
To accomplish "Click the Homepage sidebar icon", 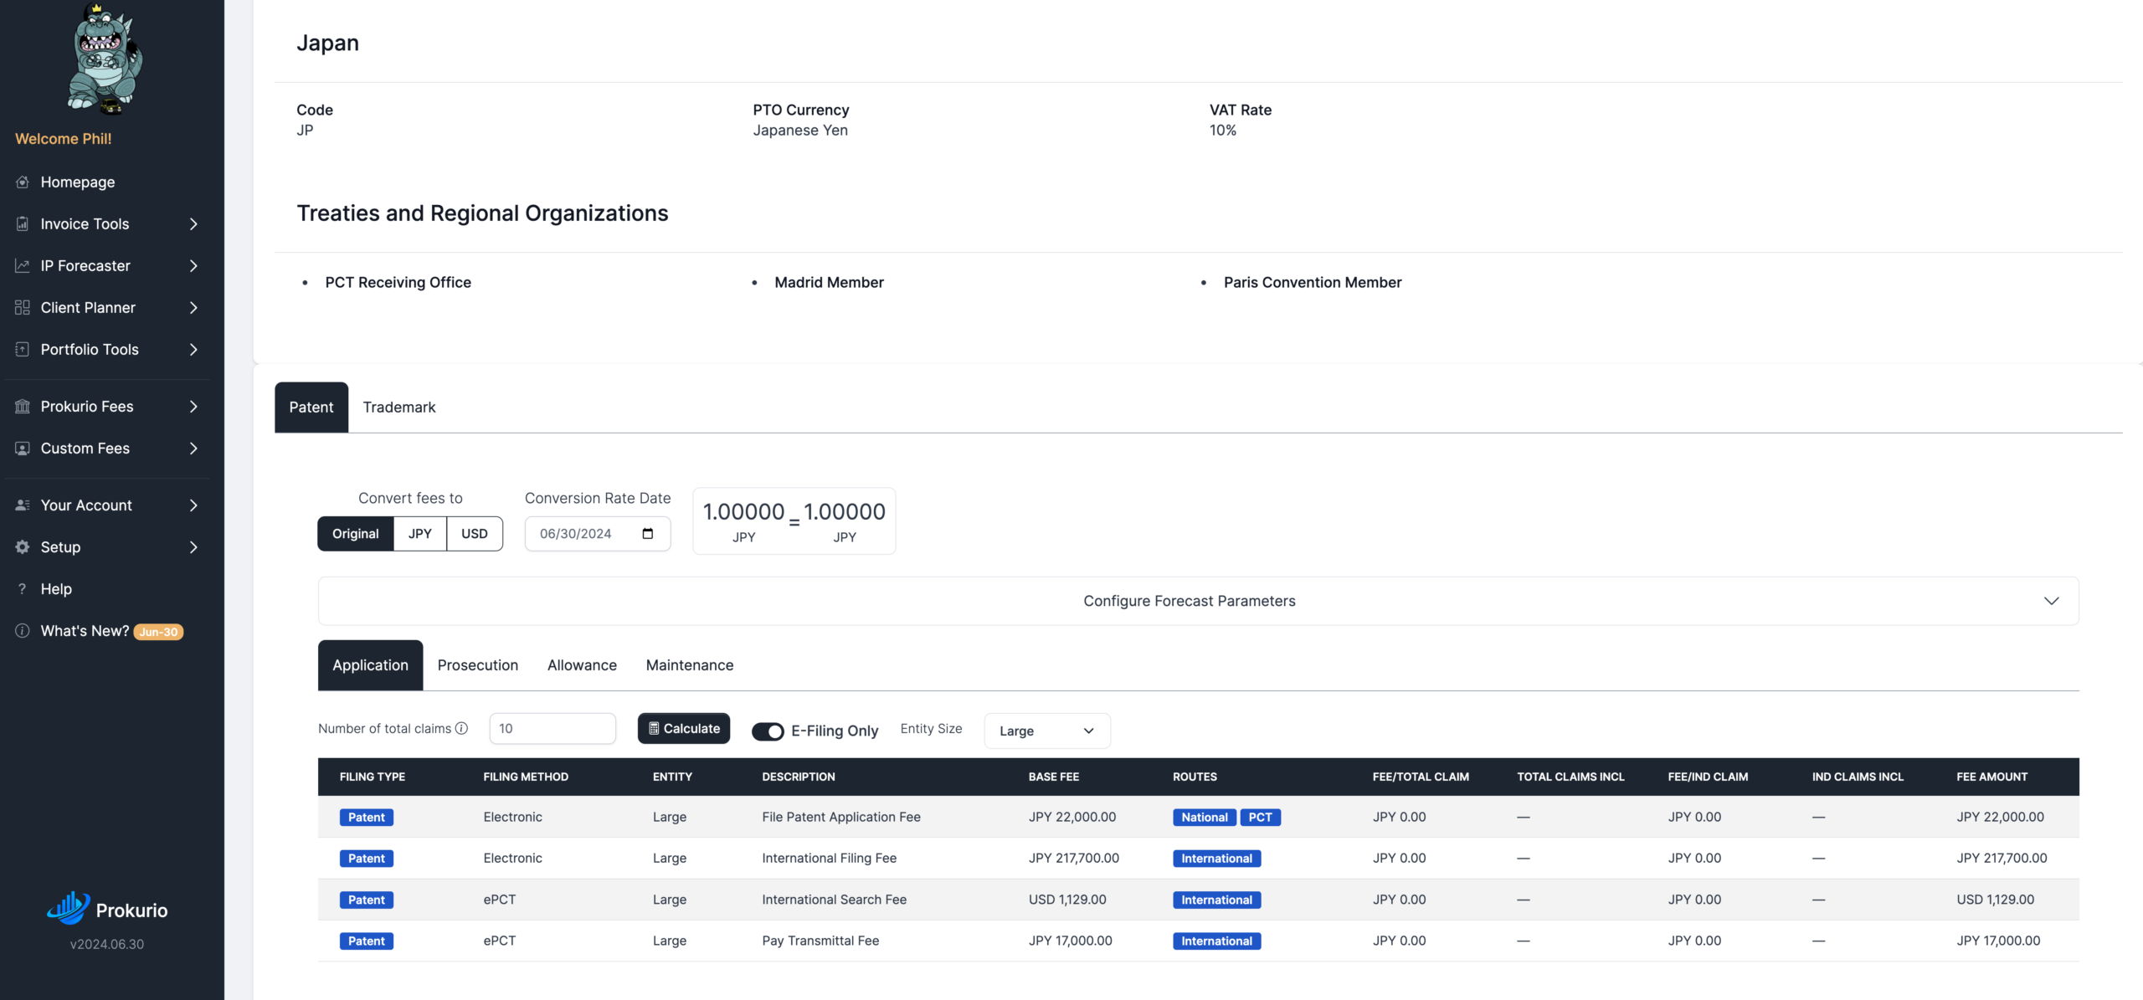I will (23, 182).
